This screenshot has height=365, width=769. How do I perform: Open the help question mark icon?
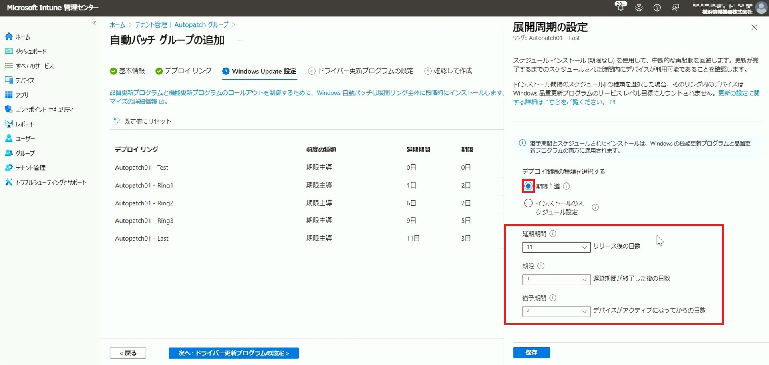pyautogui.click(x=657, y=8)
